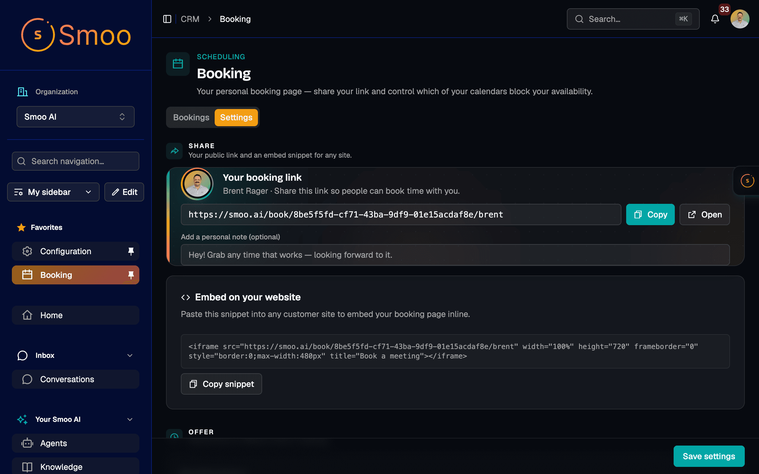
Task: Unpin the Booking favorite
Action: point(131,275)
